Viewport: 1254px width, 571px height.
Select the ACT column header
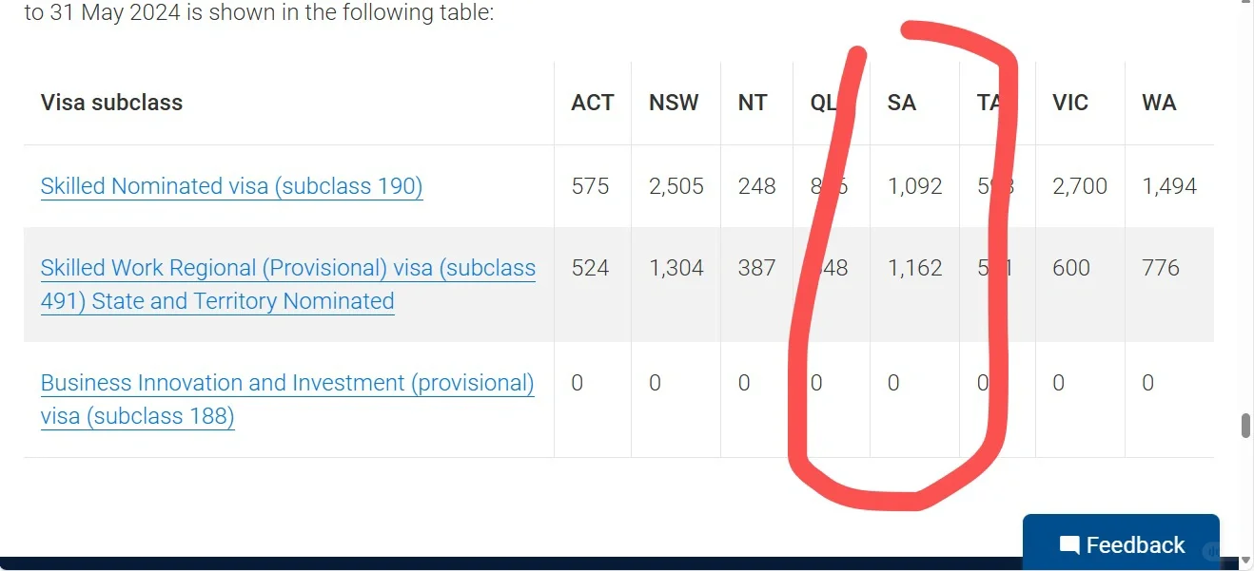592,103
